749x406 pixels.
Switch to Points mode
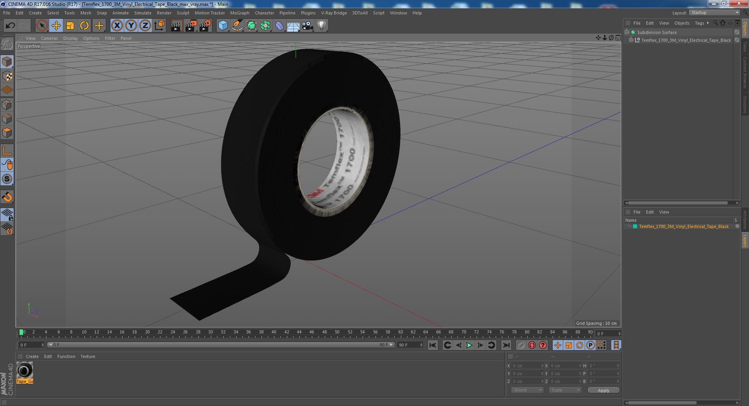pos(7,105)
